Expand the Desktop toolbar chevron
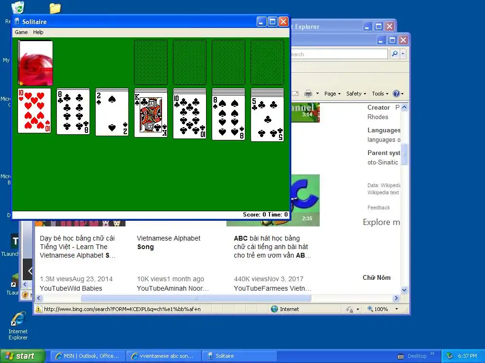The image size is (485, 363). pos(432,354)
